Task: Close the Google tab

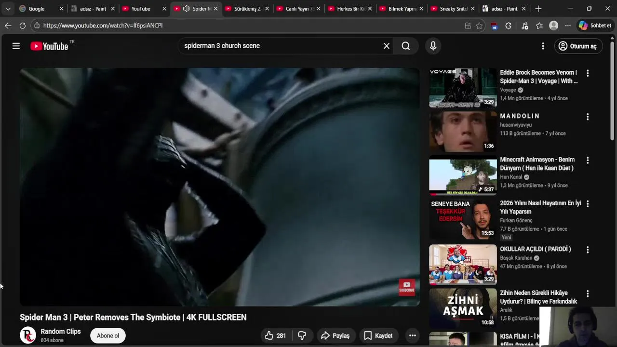Action: click(x=61, y=9)
